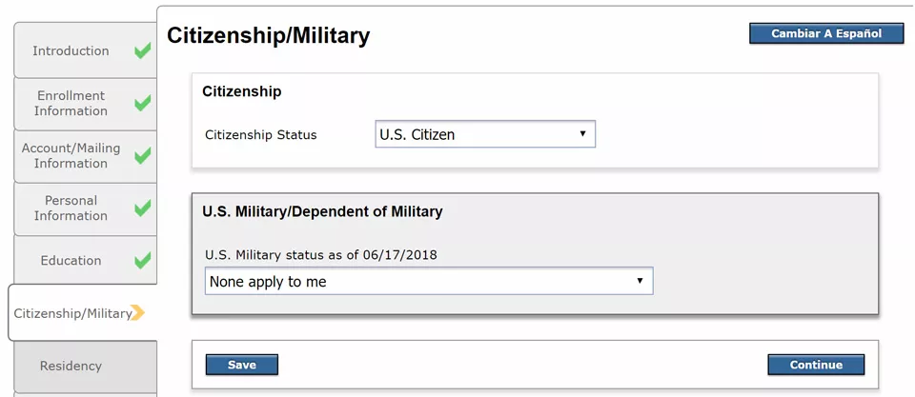Click the Continue button
Screen dimensions: 915x397
click(x=816, y=365)
